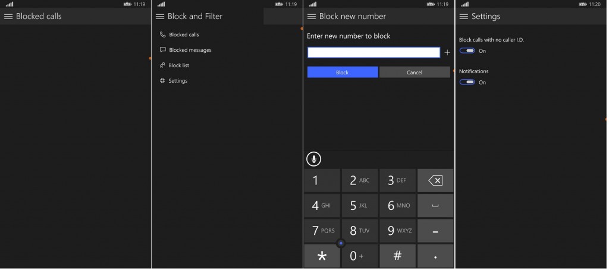Tap keypad key 2 ABC

click(360, 180)
